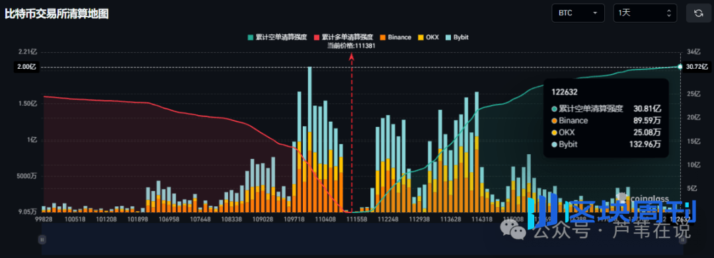Viewport: 714px width, 258px height.
Task: Toggle 累计多单清算强度 legend series
Action: click(344, 38)
